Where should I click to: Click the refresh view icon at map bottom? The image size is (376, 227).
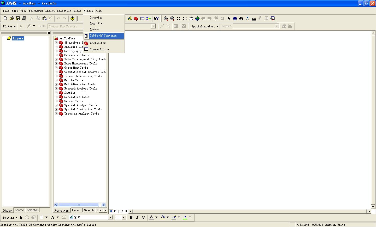pos(122,211)
